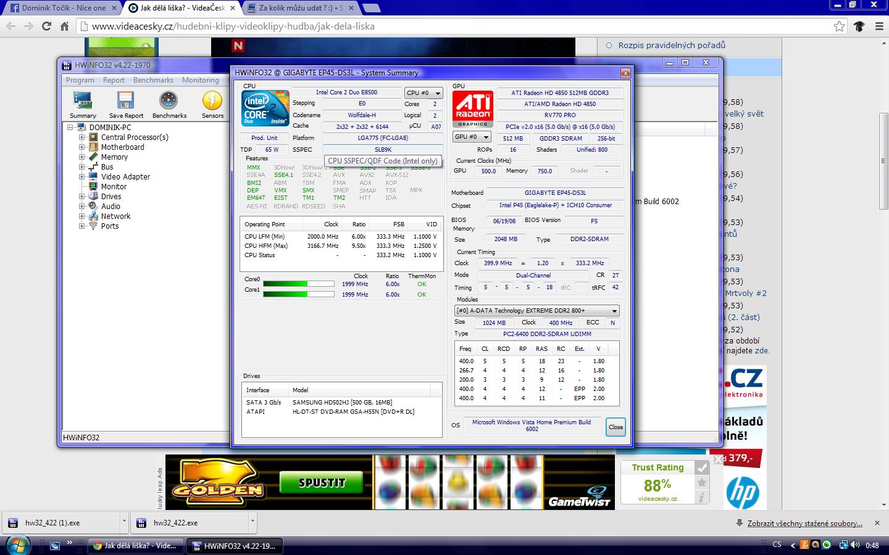Expand the Drives tree node

pos(81,197)
